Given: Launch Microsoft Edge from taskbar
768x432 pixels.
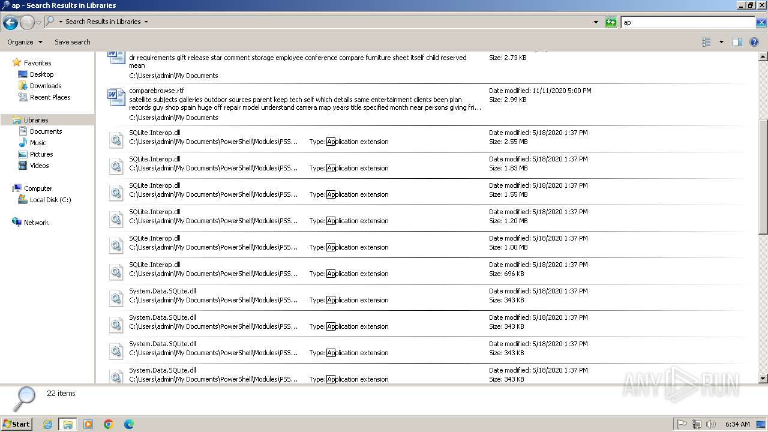Looking at the screenshot, I should pyautogui.click(x=129, y=424).
